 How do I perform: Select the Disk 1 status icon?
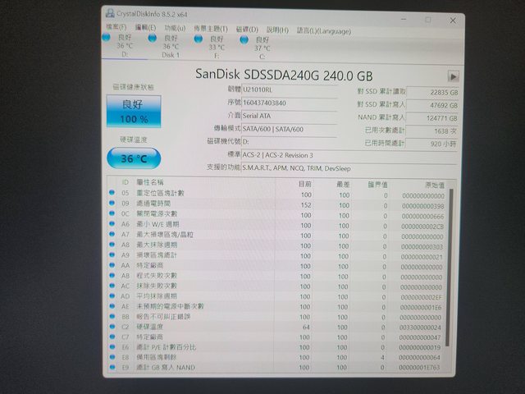(153, 39)
